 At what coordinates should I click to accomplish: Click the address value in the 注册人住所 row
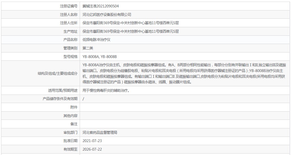pyautogui.click(x=130, y=23)
